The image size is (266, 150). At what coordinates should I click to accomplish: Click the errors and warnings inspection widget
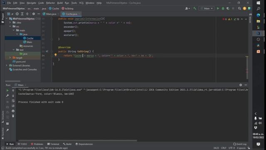click(231, 19)
